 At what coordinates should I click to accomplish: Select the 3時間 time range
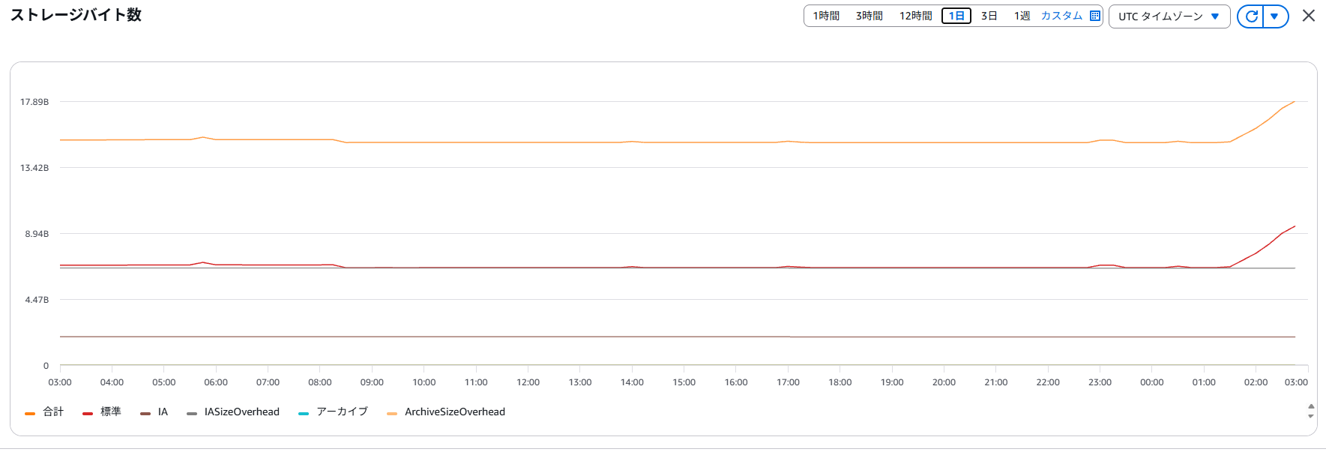pyautogui.click(x=870, y=16)
